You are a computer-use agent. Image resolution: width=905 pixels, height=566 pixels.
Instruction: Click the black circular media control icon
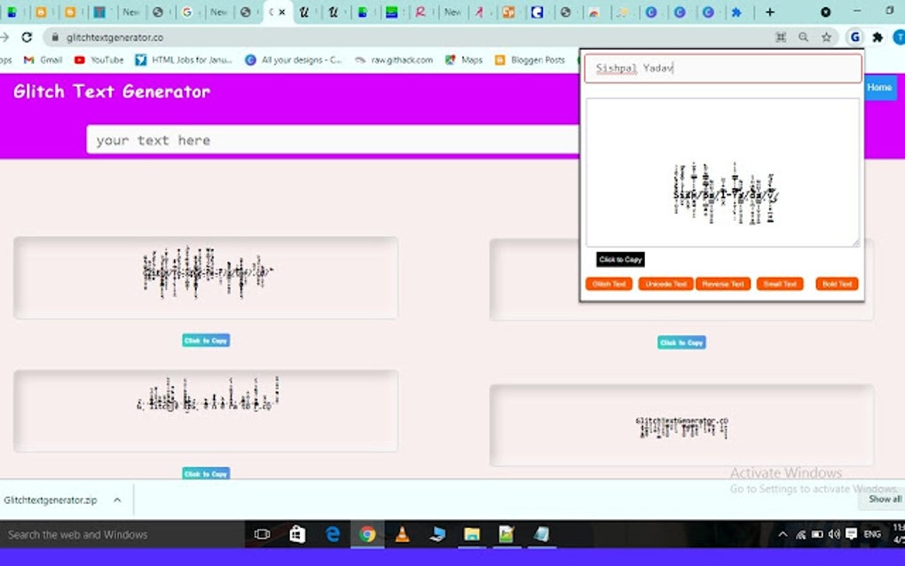point(826,12)
